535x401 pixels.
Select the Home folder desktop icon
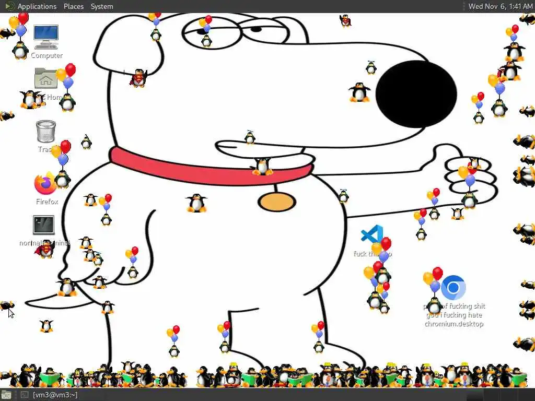(46, 78)
